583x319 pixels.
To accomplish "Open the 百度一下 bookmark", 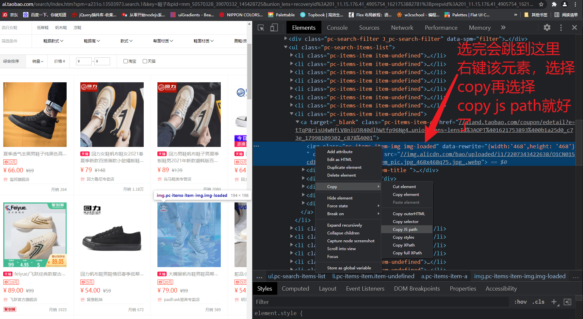I will click(x=45, y=15).
